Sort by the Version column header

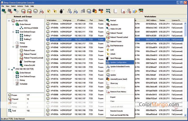coord(162,20)
